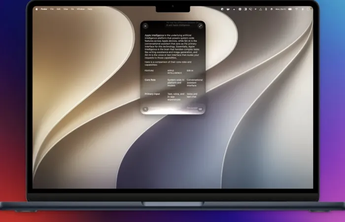Click the Bluetooth icon in menu bar
Viewport: 345px width, 222px height.
266,9
